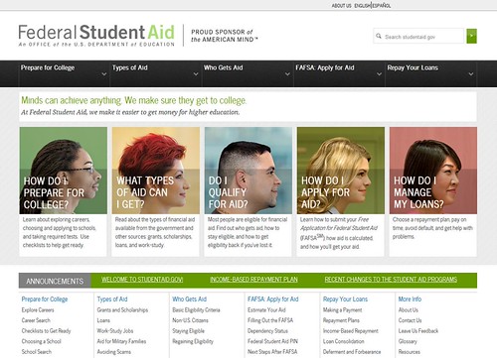Click Announcements label
The width and height of the screenshot is (497, 358).
tap(55, 281)
